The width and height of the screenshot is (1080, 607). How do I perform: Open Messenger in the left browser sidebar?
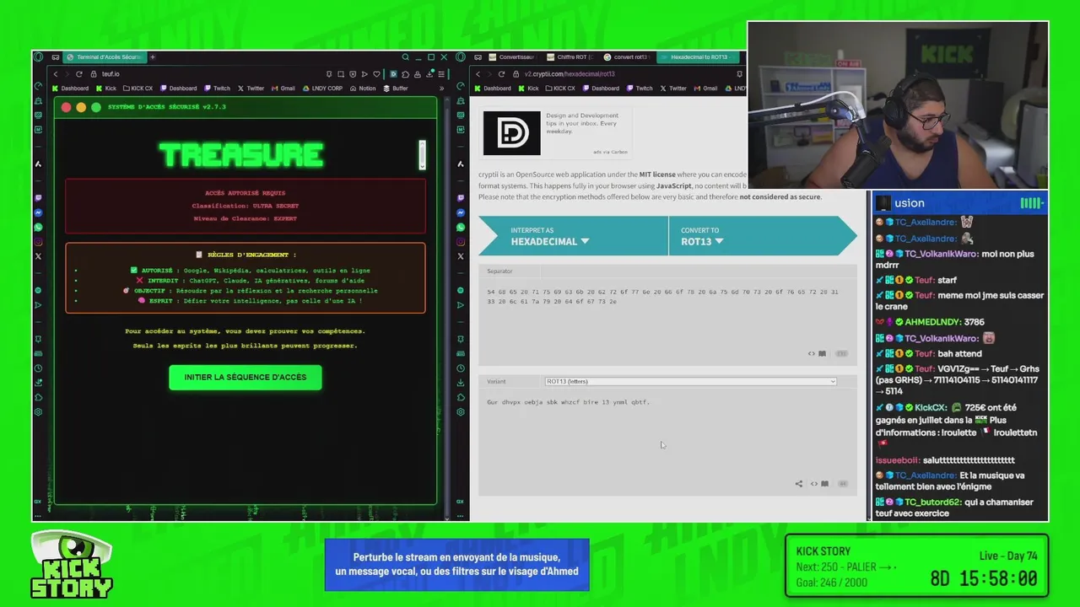coord(38,212)
